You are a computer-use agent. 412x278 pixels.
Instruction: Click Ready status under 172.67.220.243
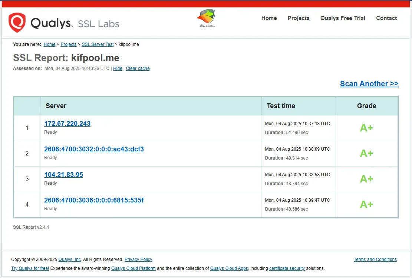pyautogui.click(x=50, y=132)
